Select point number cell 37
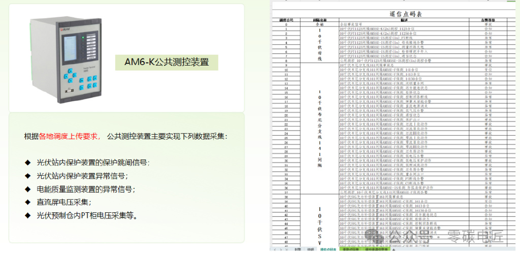Viewport: 520px width, 257px height. (x=286, y=192)
